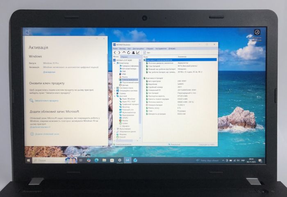The image size is (287, 197).
Task: Select Шрифти fonts tree item
Action: click(124, 126)
